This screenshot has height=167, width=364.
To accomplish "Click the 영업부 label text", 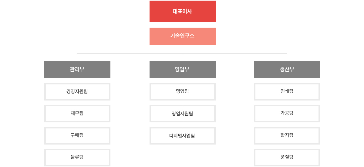I will click(182, 69).
